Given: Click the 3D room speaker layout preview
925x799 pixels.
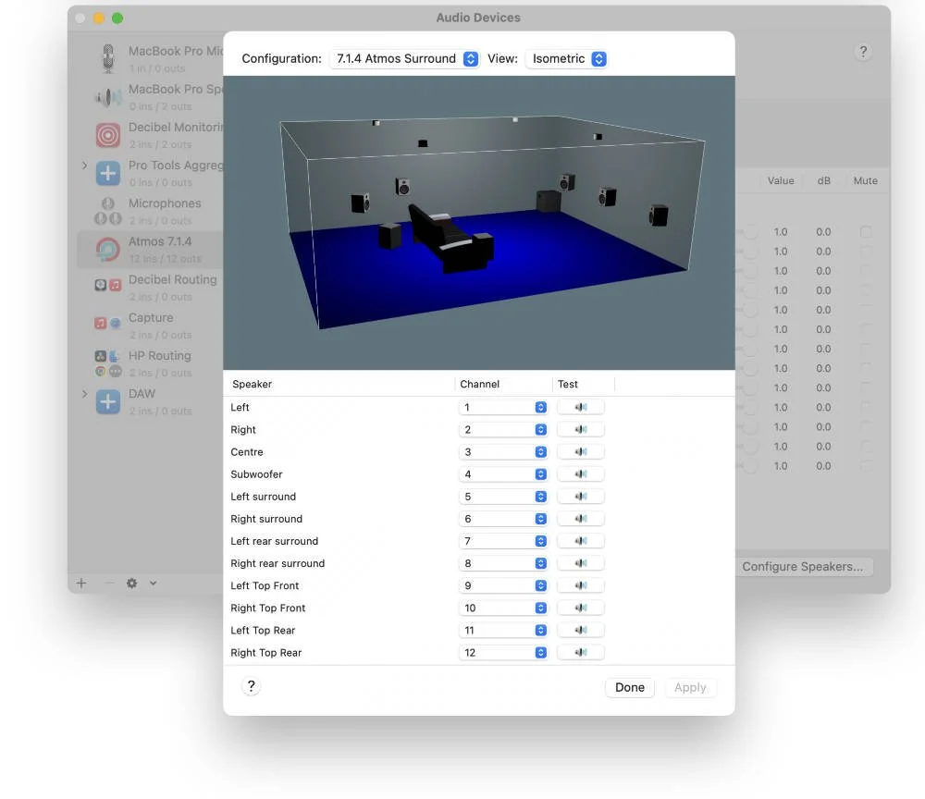Looking at the screenshot, I should [x=479, y=223].
